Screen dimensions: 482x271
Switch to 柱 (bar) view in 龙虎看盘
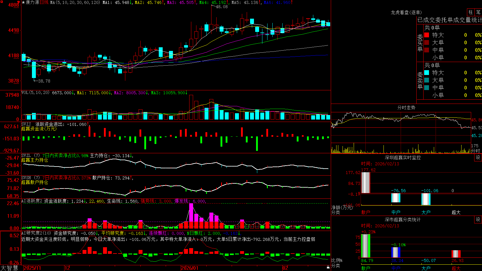[471, 12]
